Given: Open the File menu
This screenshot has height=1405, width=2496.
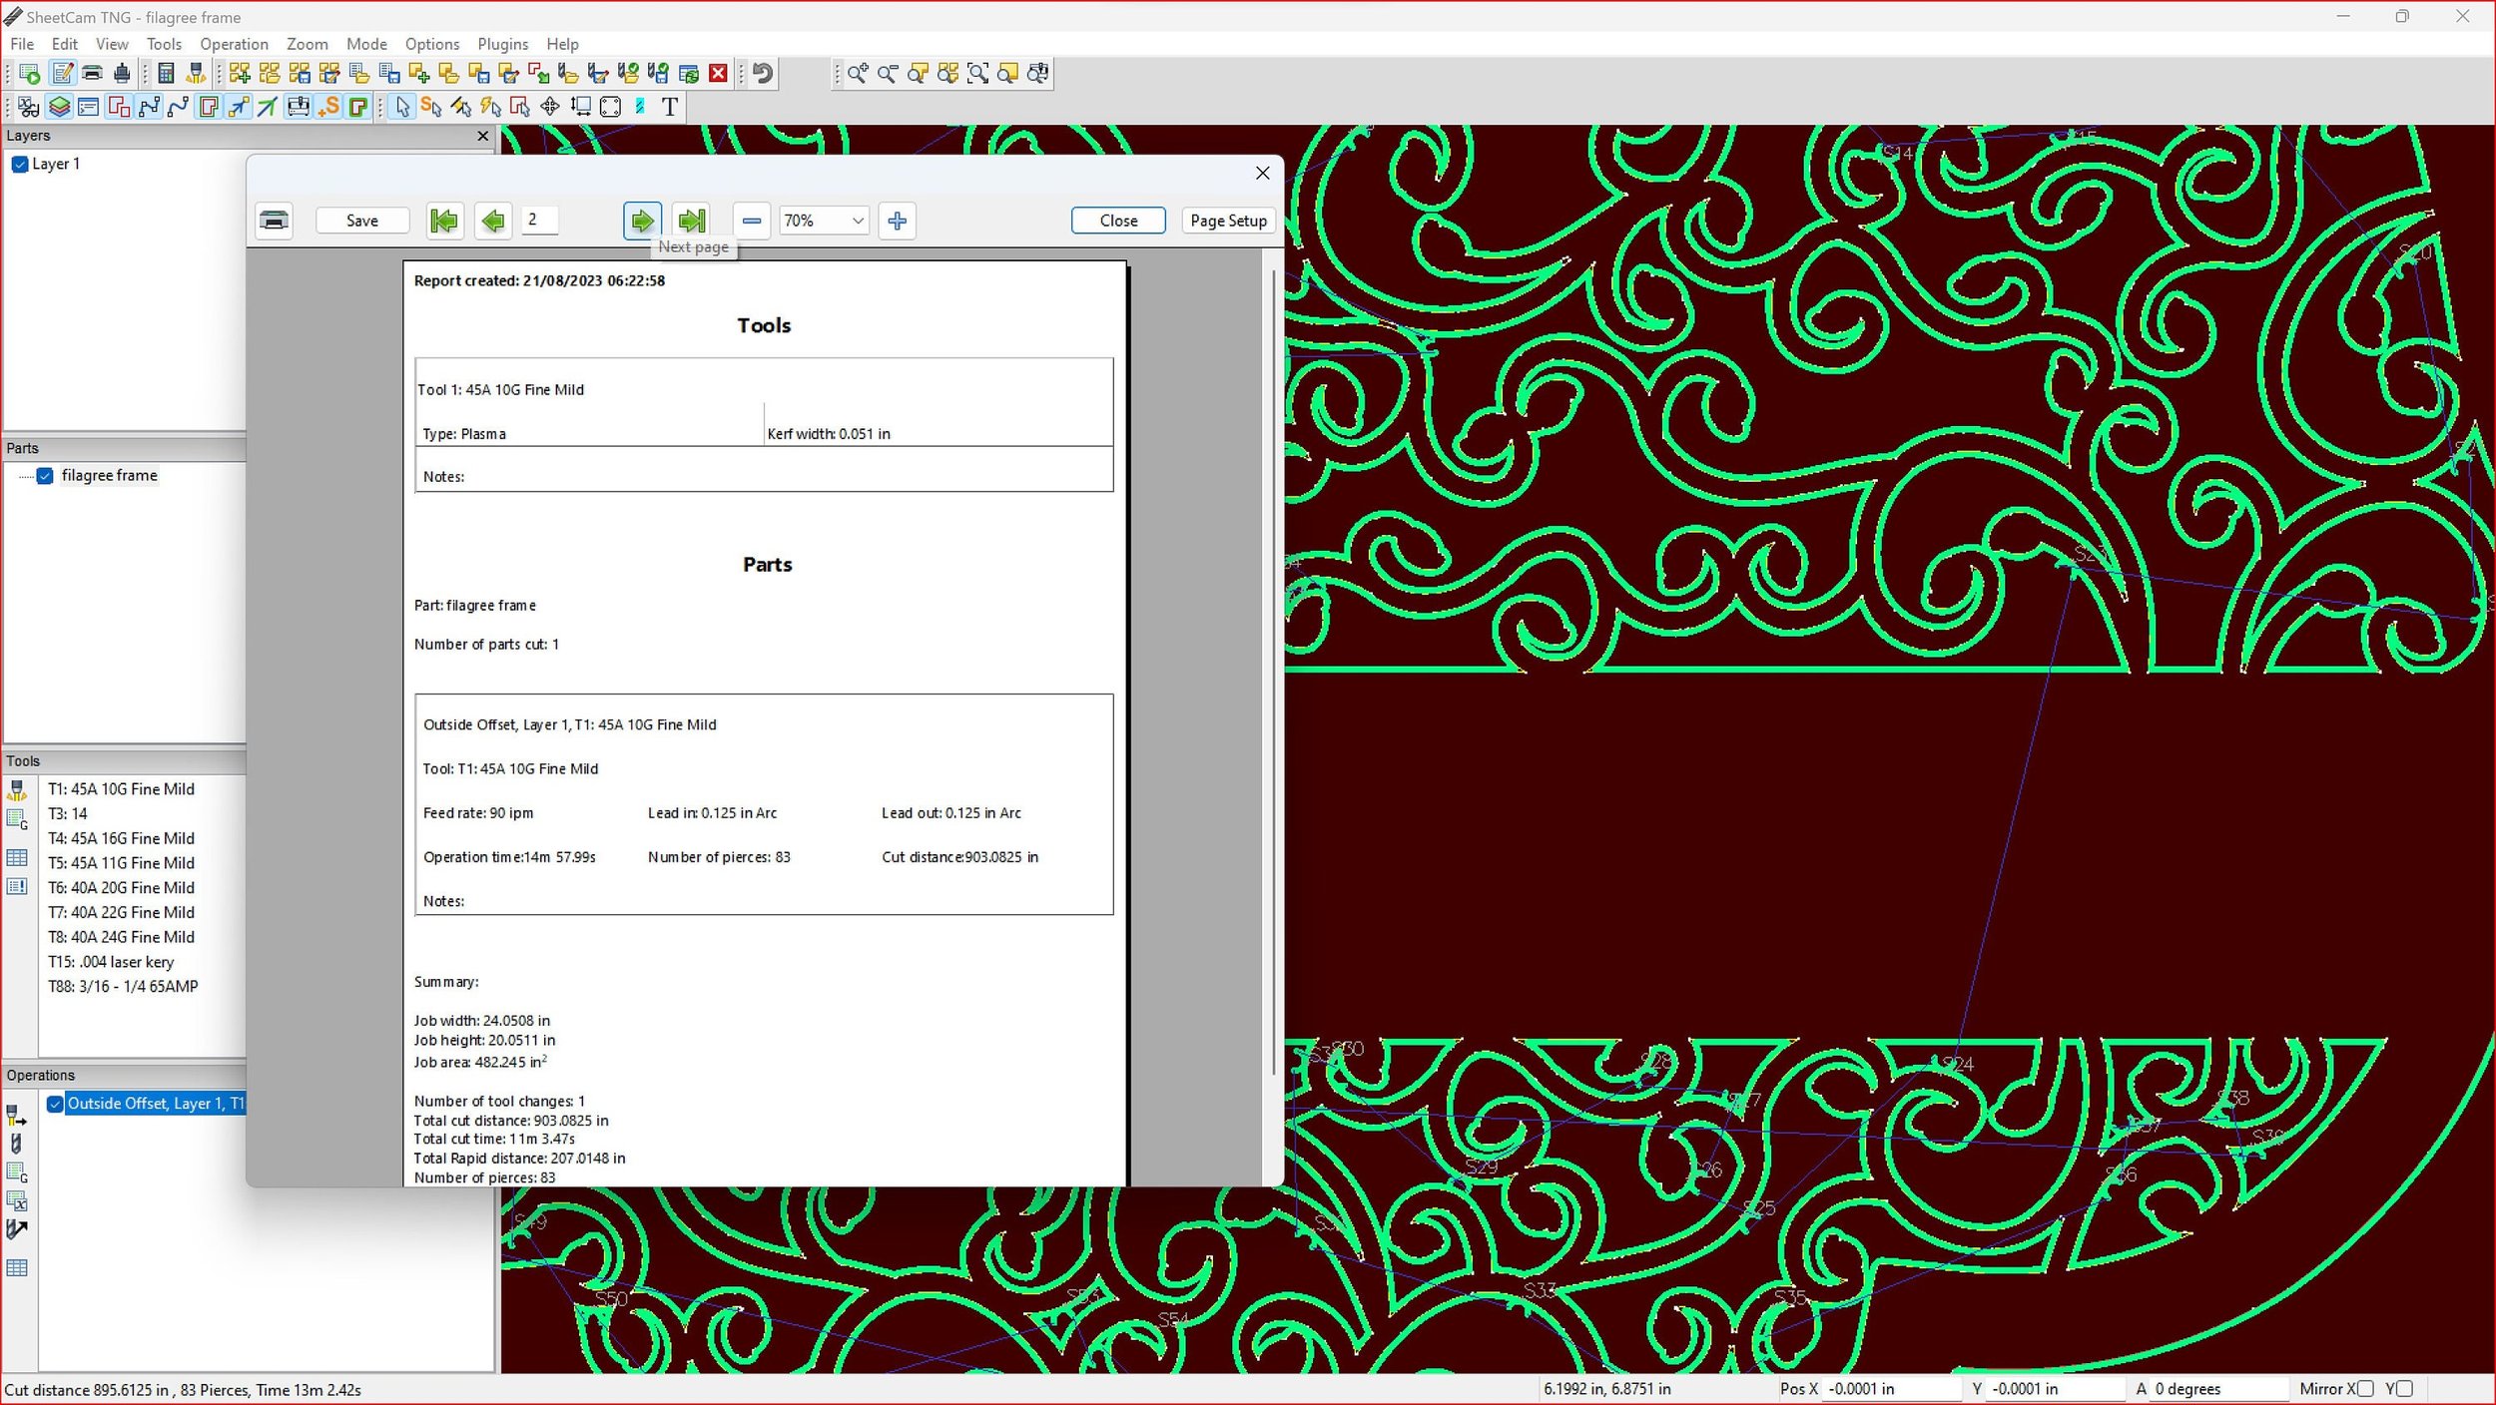Looking at the screenshot, I should tap(22, 44).
